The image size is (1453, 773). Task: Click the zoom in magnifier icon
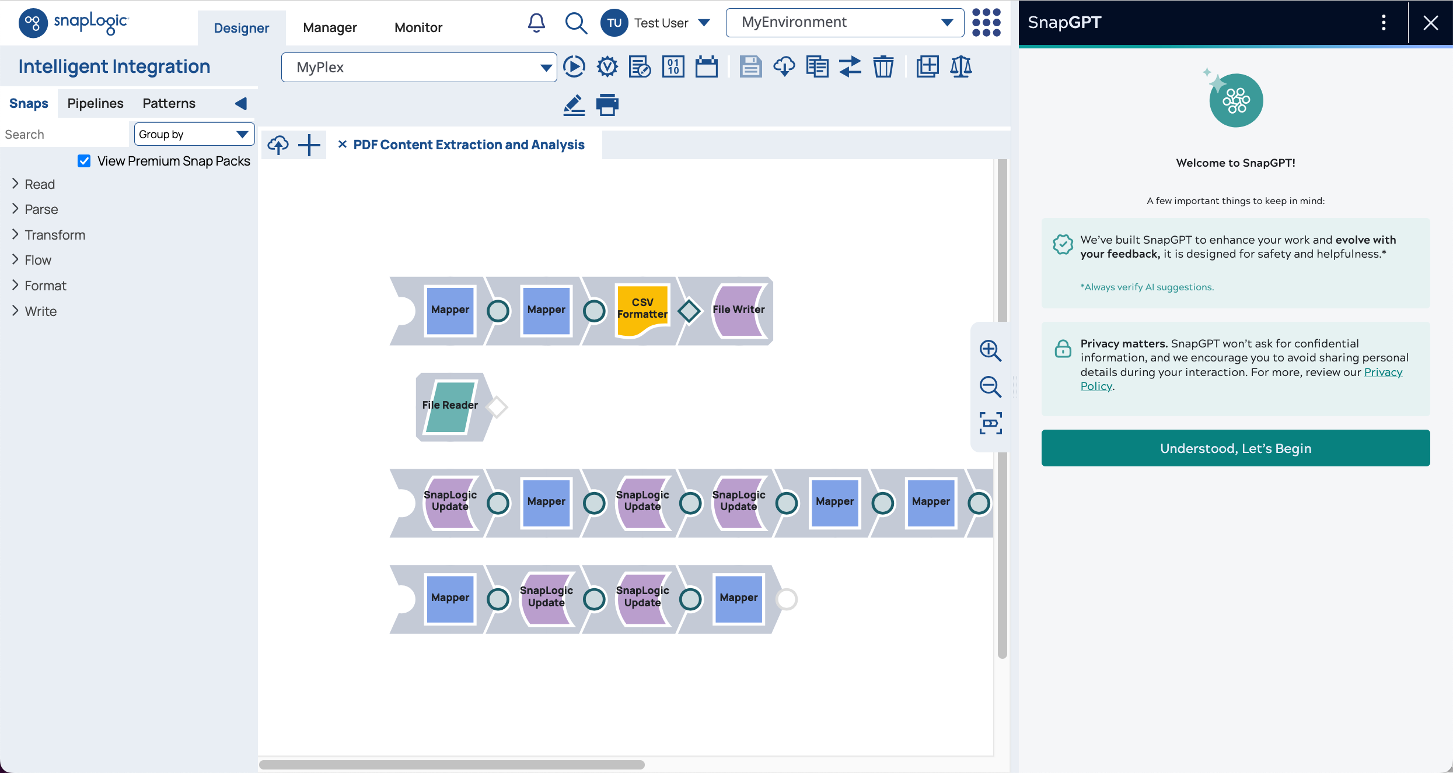coord(990,350)
